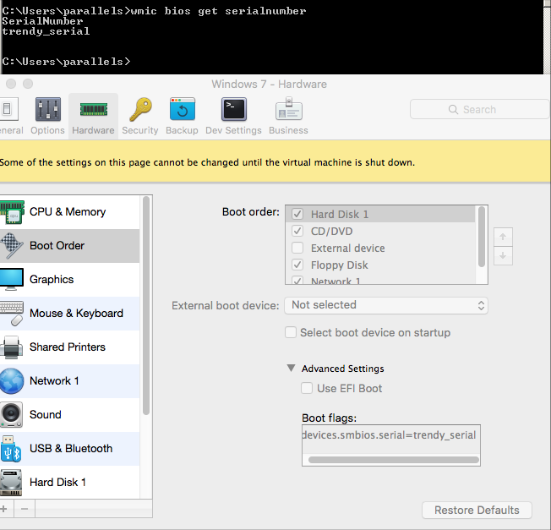Screen dimensions: 551x530
Task: Click the Boot order list scrollbar
Action: point(482,237)
